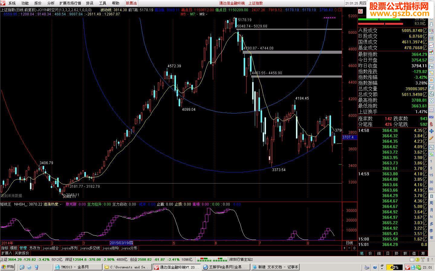Select the 联 tab below tick list
Image resolution: width=435 pixels, height=271 pixels.
click(405, 253)
